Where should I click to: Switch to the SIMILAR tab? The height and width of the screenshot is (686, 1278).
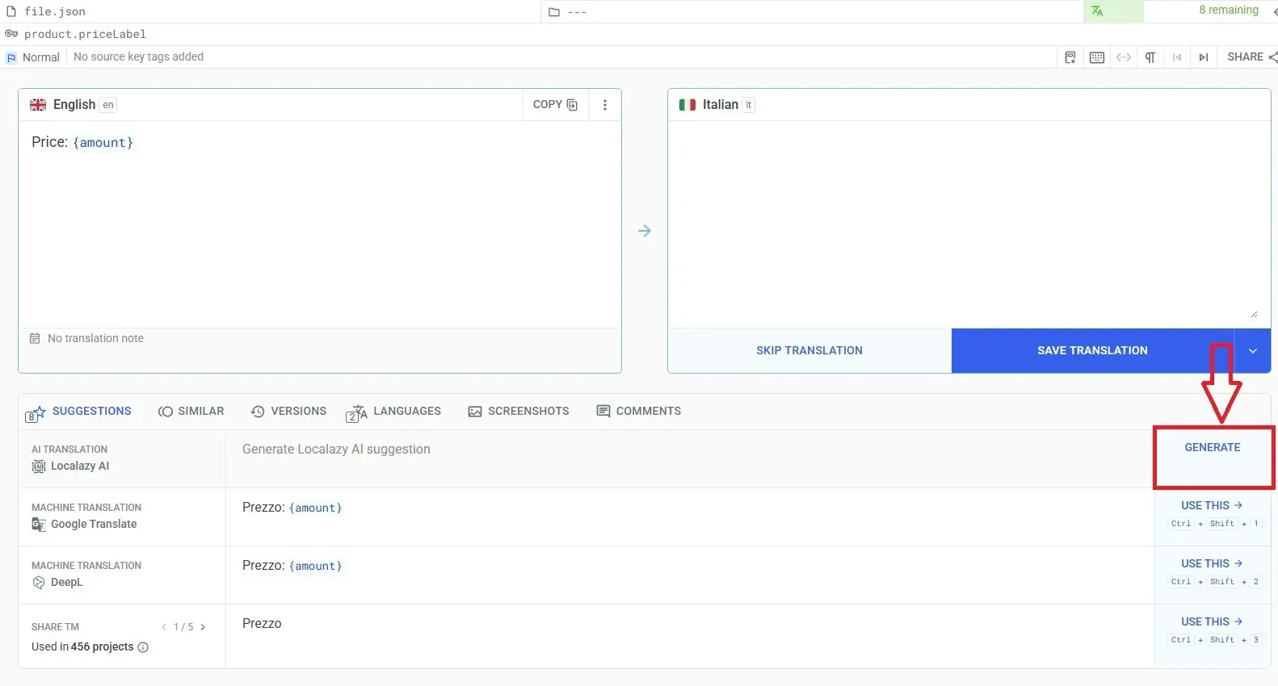(x=191, y=412)
